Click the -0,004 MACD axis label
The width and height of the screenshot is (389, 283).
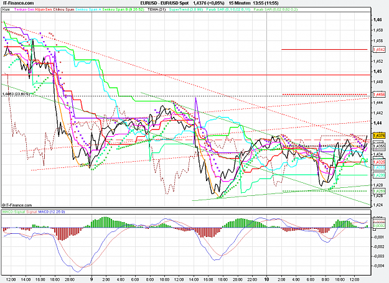tap(379, 266)
